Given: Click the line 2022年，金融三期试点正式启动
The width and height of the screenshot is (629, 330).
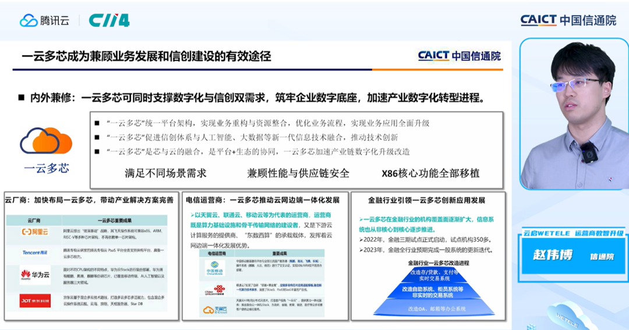Looking at the screenshot, I should point(425,240).
